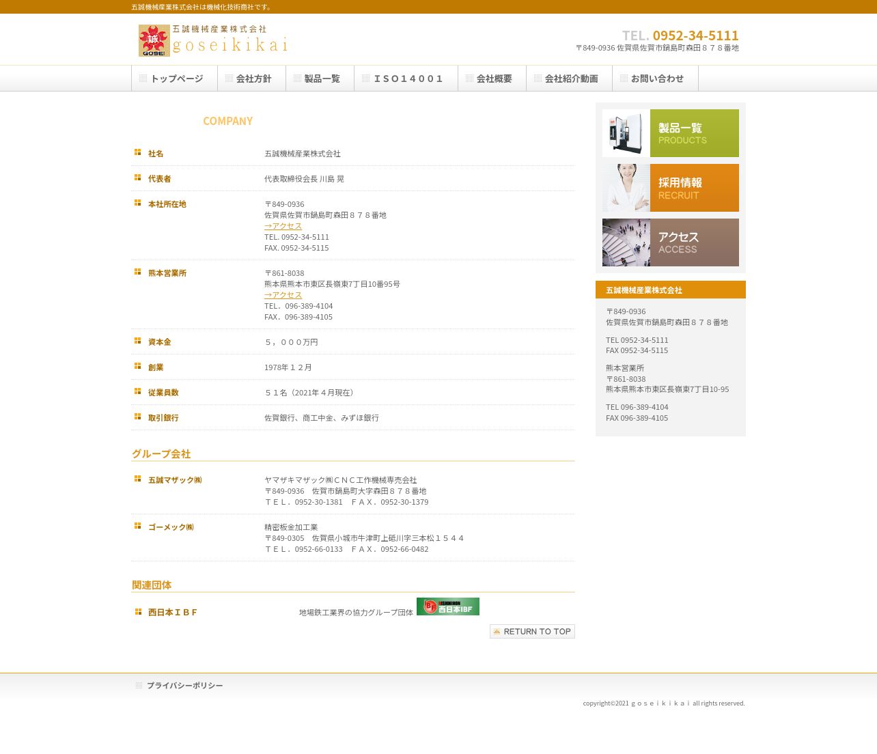Open the 会社方針 menu item

(x=252, y=79)
